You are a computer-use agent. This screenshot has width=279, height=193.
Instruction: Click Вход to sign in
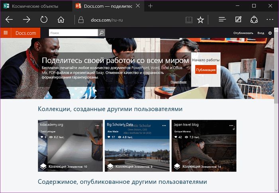(261, 33)
